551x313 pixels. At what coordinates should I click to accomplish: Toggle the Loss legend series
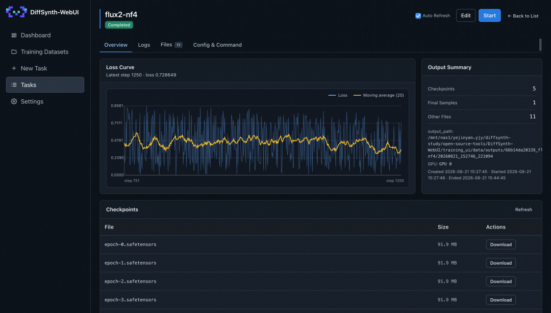click(x=338, y=95)
